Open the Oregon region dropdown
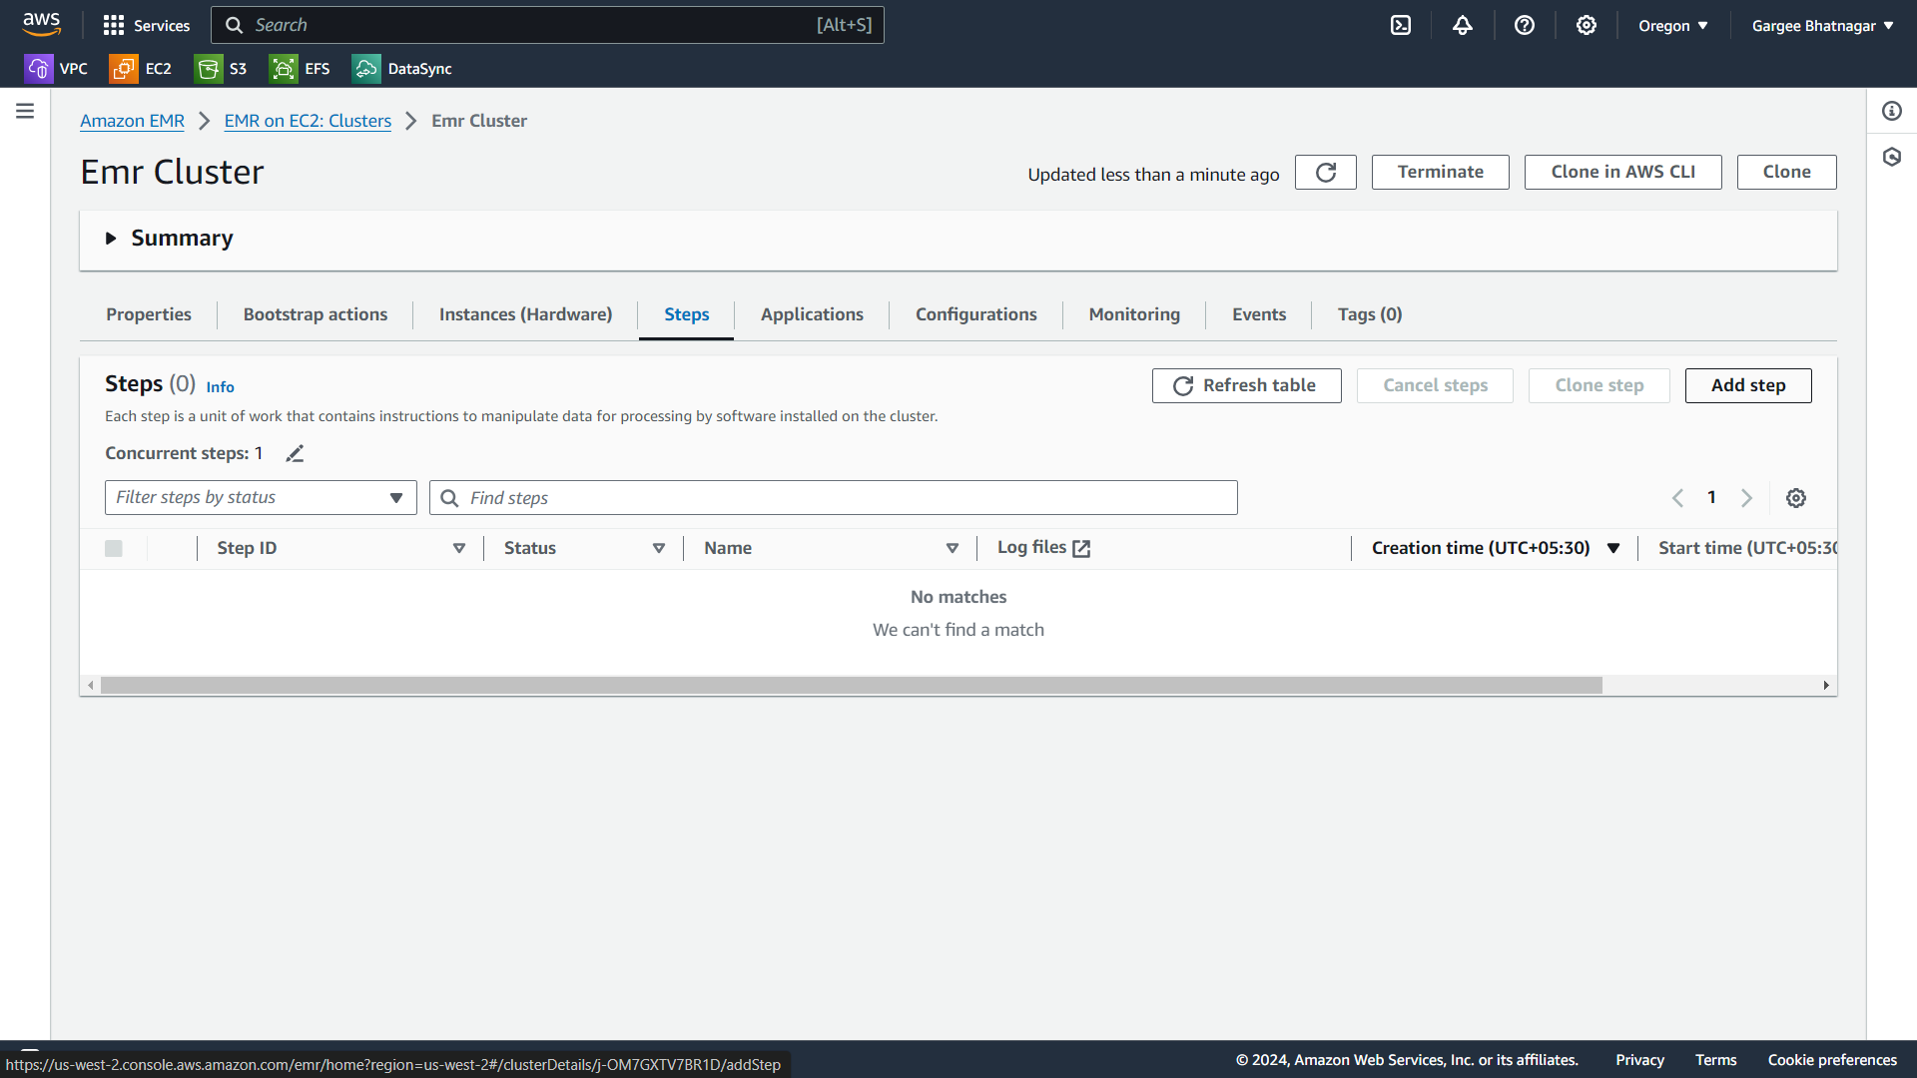 (1672, 26)
